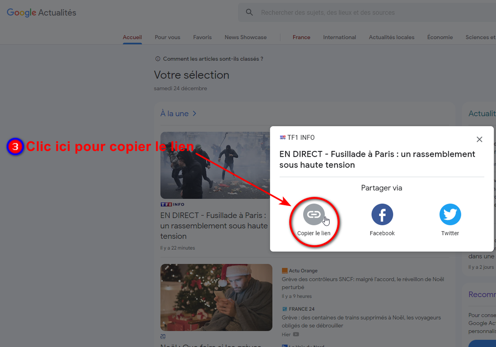Switch to the Accueil tab
496x347 pixels.
(132, 37)
